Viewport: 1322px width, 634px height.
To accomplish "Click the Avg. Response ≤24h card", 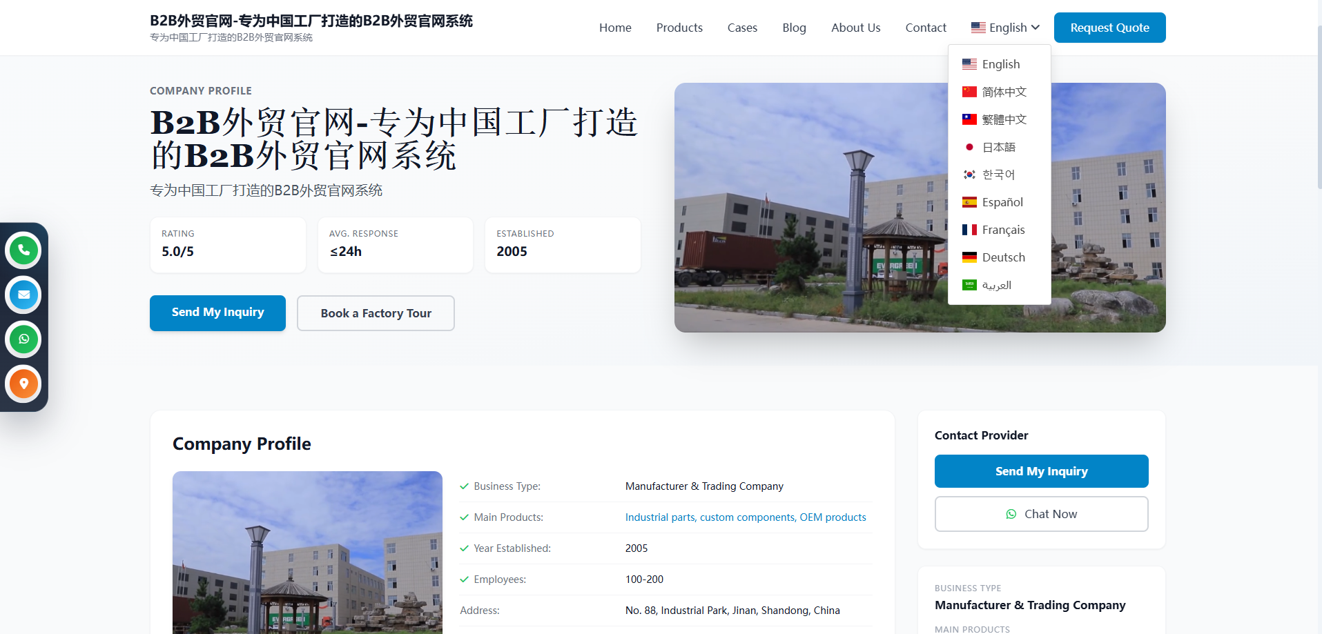I will pos(396,245).
